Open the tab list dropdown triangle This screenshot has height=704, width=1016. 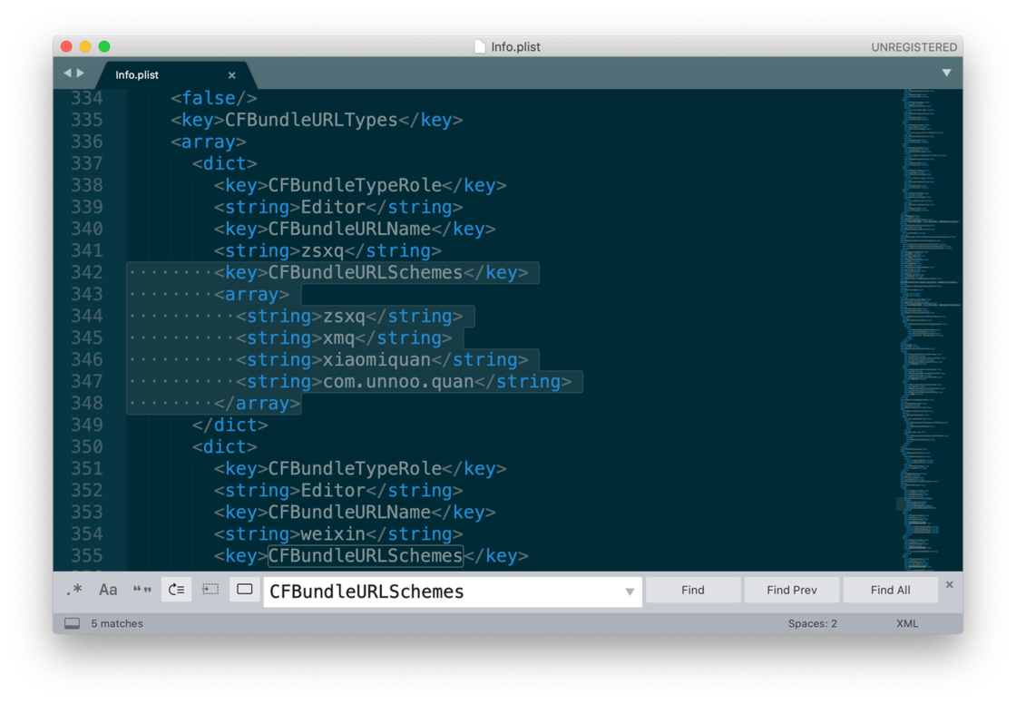pos(947,73)
